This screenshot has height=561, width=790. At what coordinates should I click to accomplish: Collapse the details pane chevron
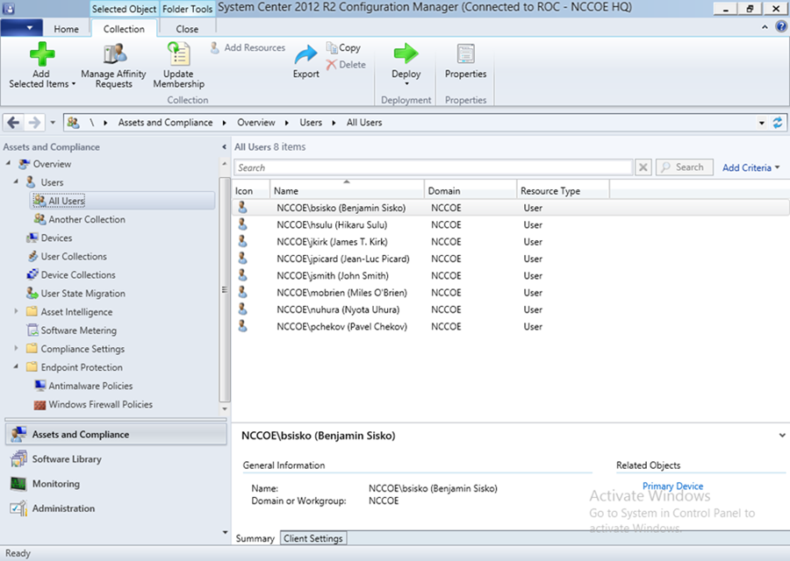coord(782,436)
